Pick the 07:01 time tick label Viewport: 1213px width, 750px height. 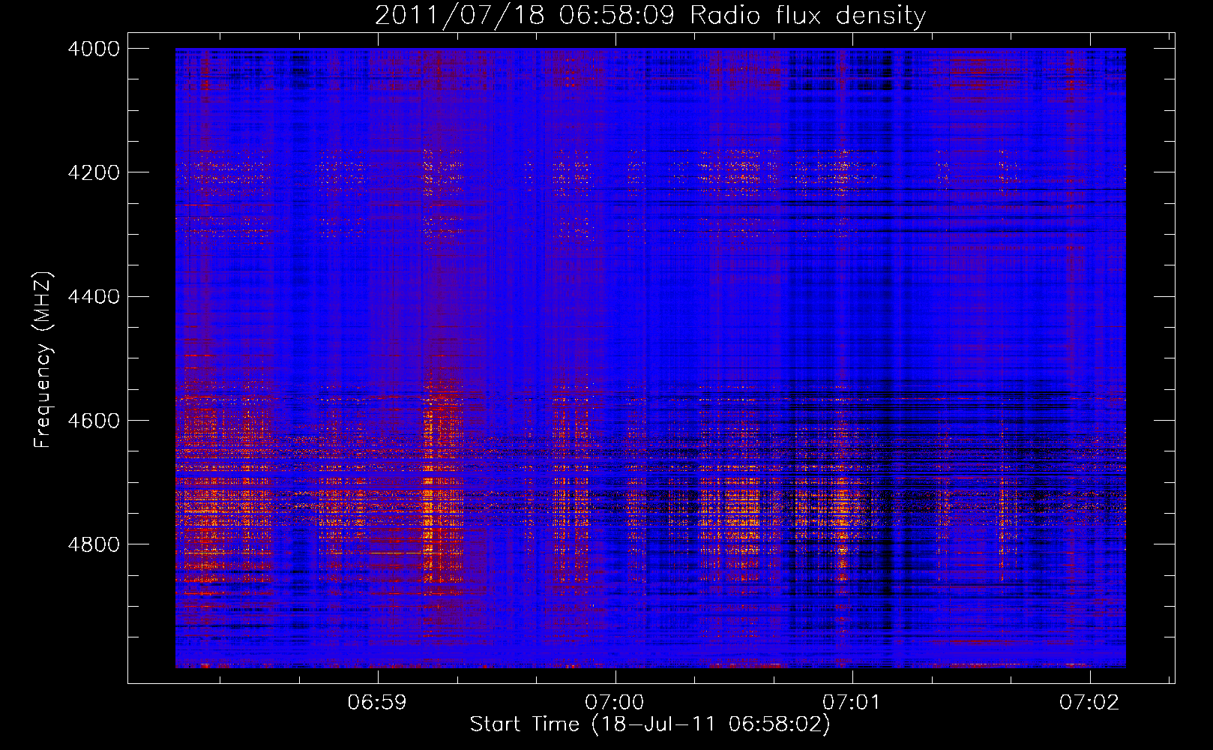pos(852,703)
